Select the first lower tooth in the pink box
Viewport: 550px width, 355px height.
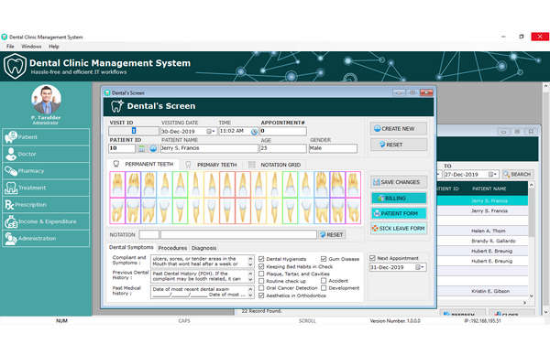tap(117, 210)
